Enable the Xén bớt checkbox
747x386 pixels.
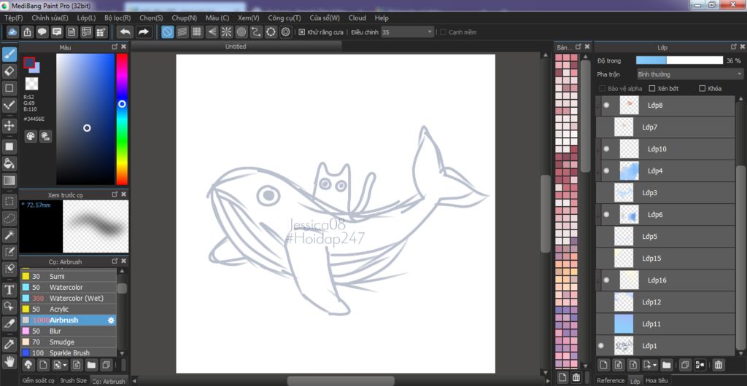(652, 89)
